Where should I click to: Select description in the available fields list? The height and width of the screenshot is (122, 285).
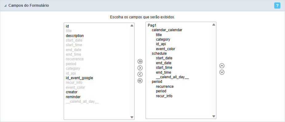[75, 36]
